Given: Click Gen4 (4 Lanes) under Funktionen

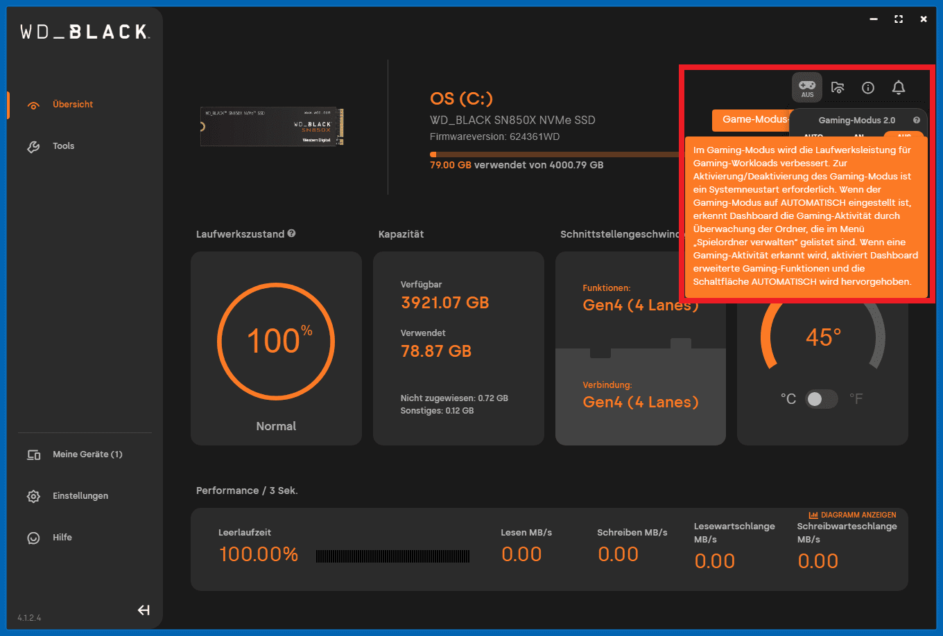Looking at the screenshot, I should [x=641, y=306].
